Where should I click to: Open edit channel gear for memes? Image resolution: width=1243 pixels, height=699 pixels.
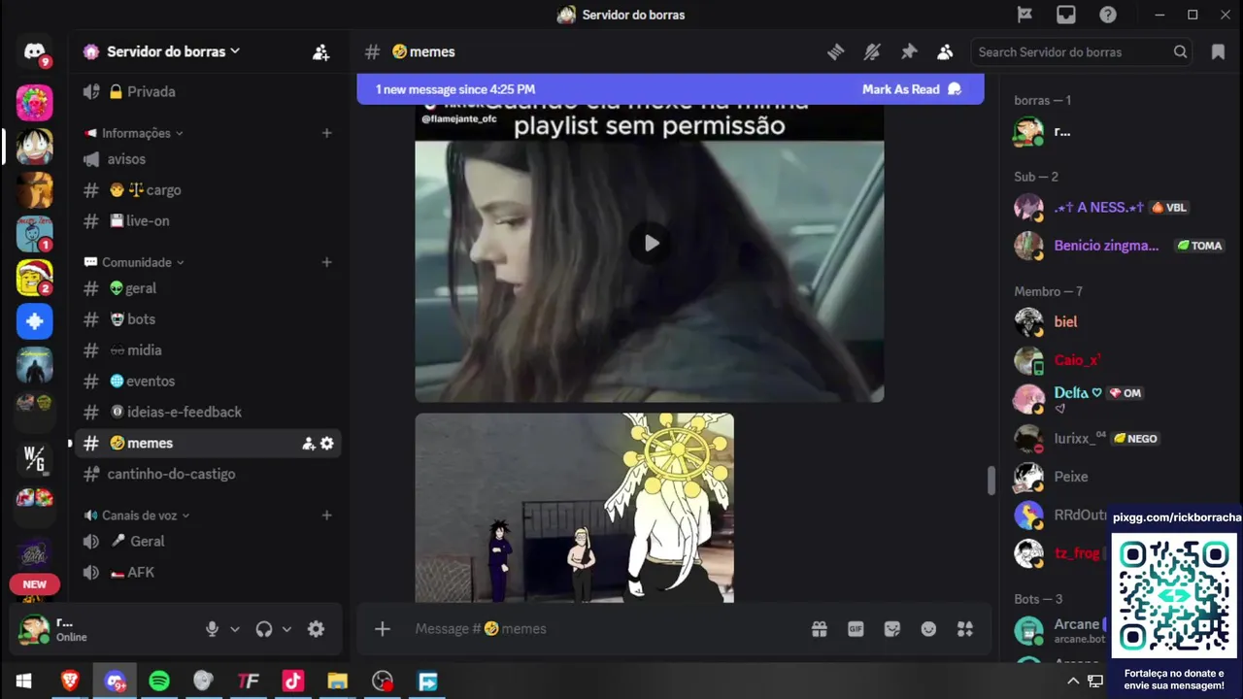click(x=327, y=443)
